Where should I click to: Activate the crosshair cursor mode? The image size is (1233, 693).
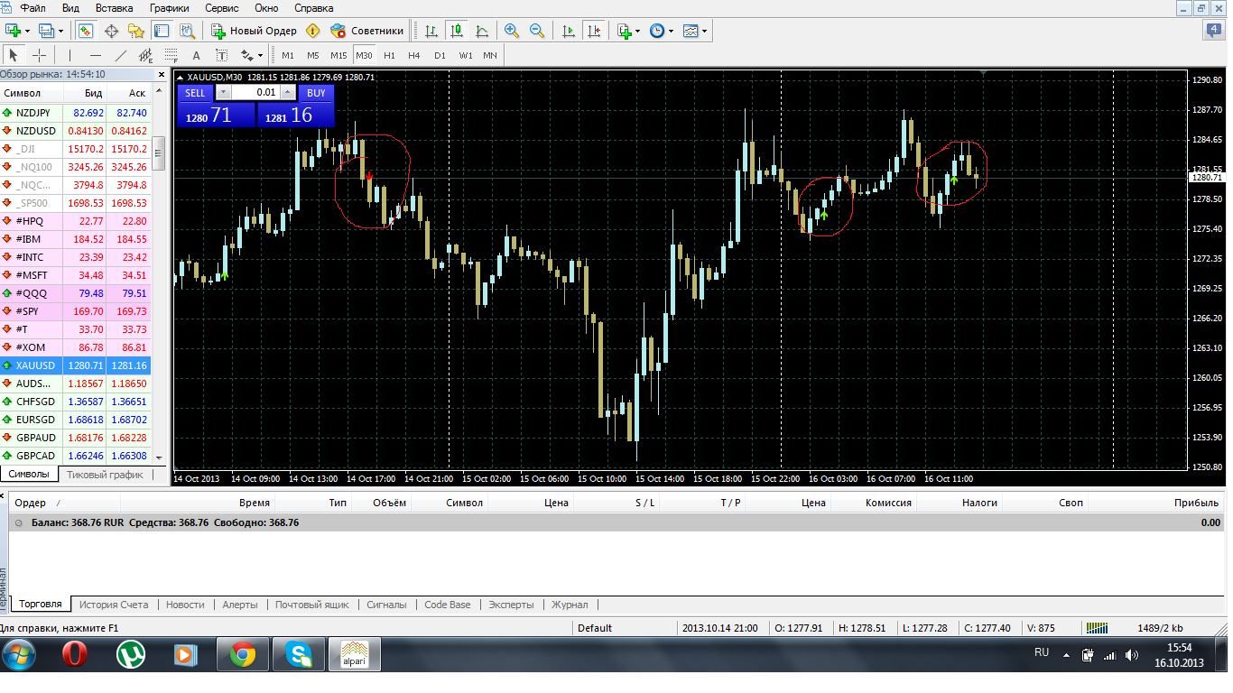(39, 55)
